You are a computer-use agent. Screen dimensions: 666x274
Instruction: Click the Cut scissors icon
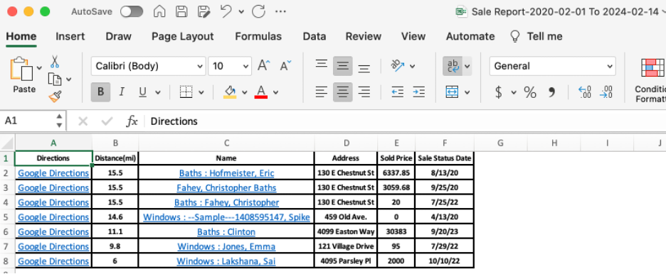coord(55,62)
